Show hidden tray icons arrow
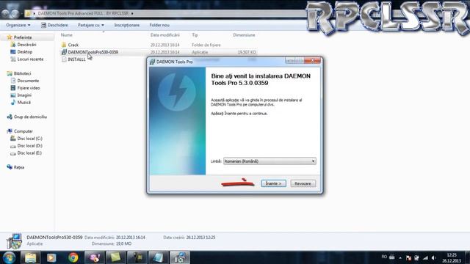The width and height of the screenshot is (470, 264). coord(400,257)
